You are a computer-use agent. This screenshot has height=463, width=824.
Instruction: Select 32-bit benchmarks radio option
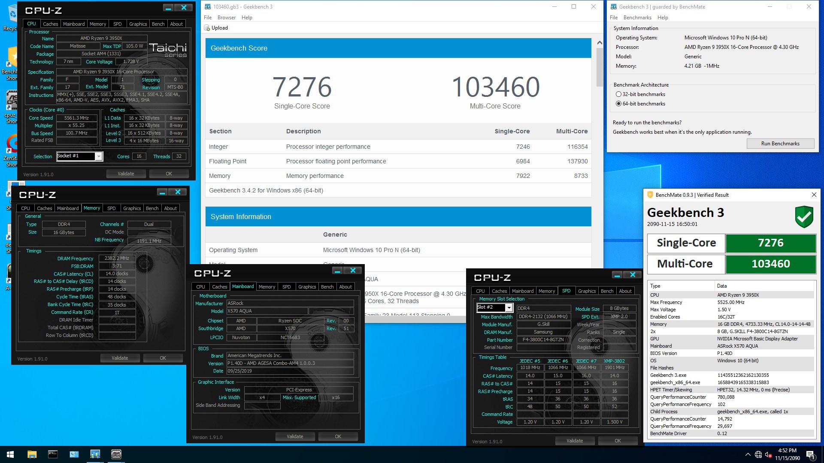618,94
